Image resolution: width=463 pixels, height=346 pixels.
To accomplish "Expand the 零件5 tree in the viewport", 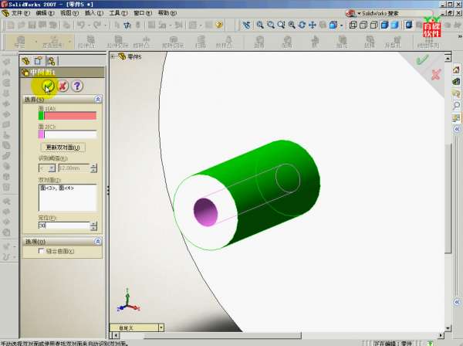I will pos(113,56).
